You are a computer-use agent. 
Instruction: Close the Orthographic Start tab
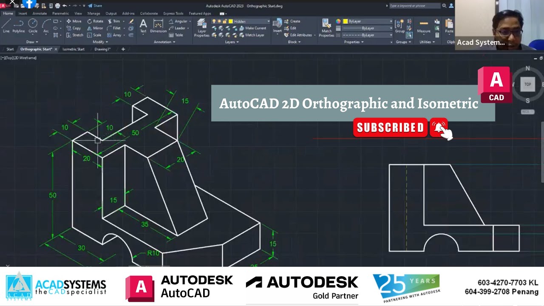[56, 49]
